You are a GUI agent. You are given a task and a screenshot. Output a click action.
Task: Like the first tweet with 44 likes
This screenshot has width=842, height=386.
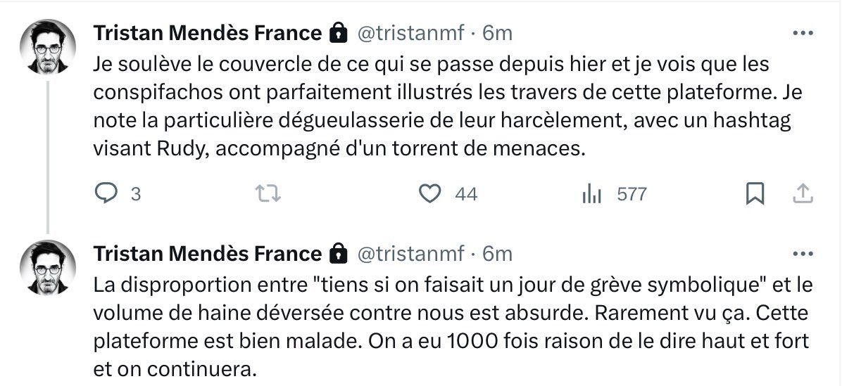pos(429,193)
